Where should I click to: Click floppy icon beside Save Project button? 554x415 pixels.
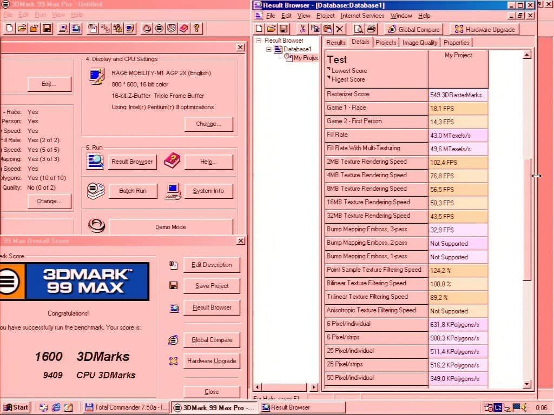(x=174, y=285)
